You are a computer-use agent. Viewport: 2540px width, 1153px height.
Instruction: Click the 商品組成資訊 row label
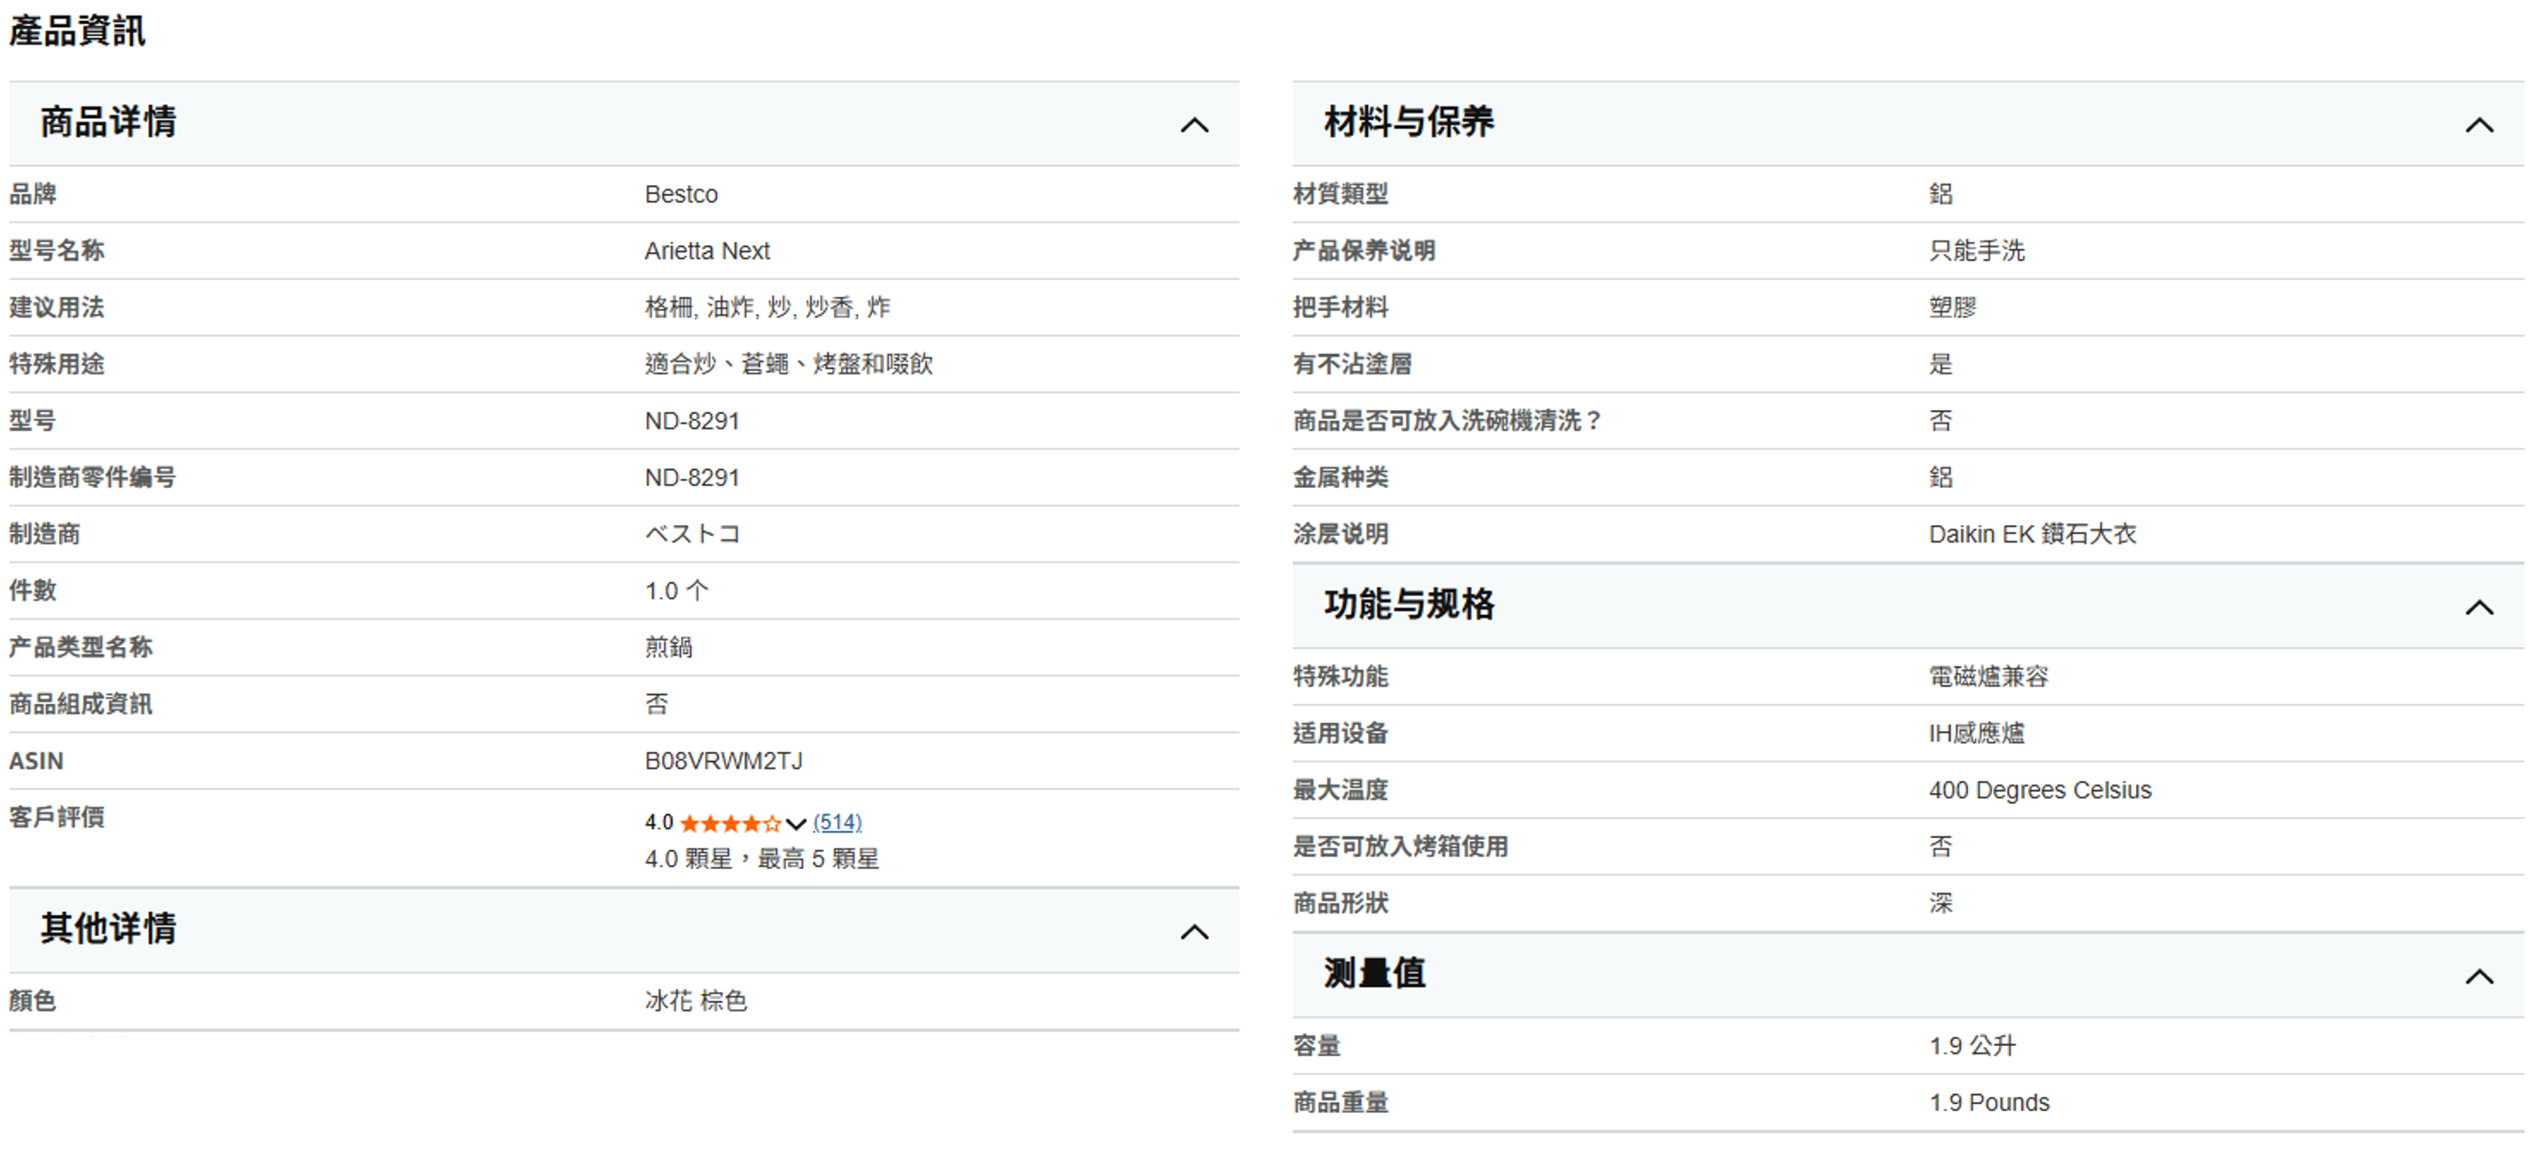point(81,705)
